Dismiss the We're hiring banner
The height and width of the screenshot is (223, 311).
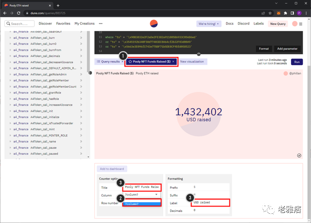pyautogui.click(x=218, y=24)
